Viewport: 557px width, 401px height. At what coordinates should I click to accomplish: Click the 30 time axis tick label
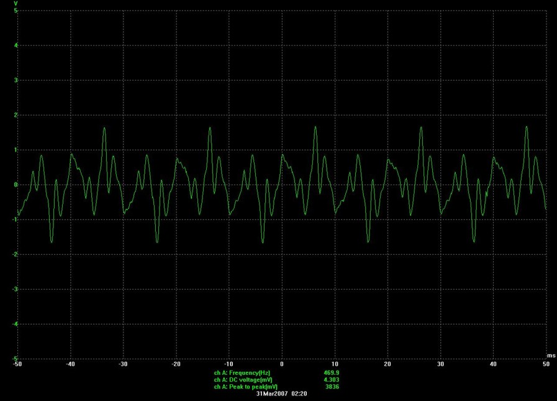440,364
